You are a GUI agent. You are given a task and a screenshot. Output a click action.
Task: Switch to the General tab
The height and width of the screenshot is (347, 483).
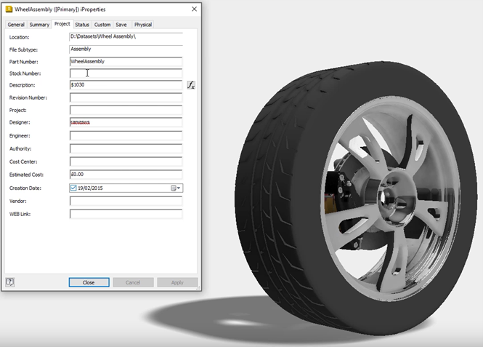[16, 25]
